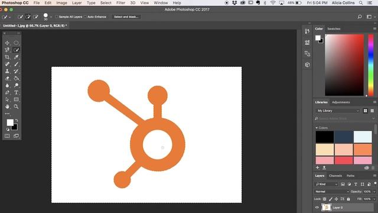Switch to the Paths tab
The image size is (378, 213).
click(350, 176)
